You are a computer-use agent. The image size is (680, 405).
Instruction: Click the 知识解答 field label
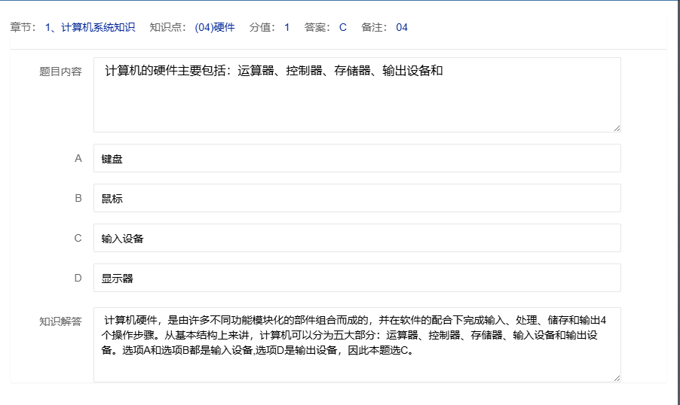(x=60, y=321)
